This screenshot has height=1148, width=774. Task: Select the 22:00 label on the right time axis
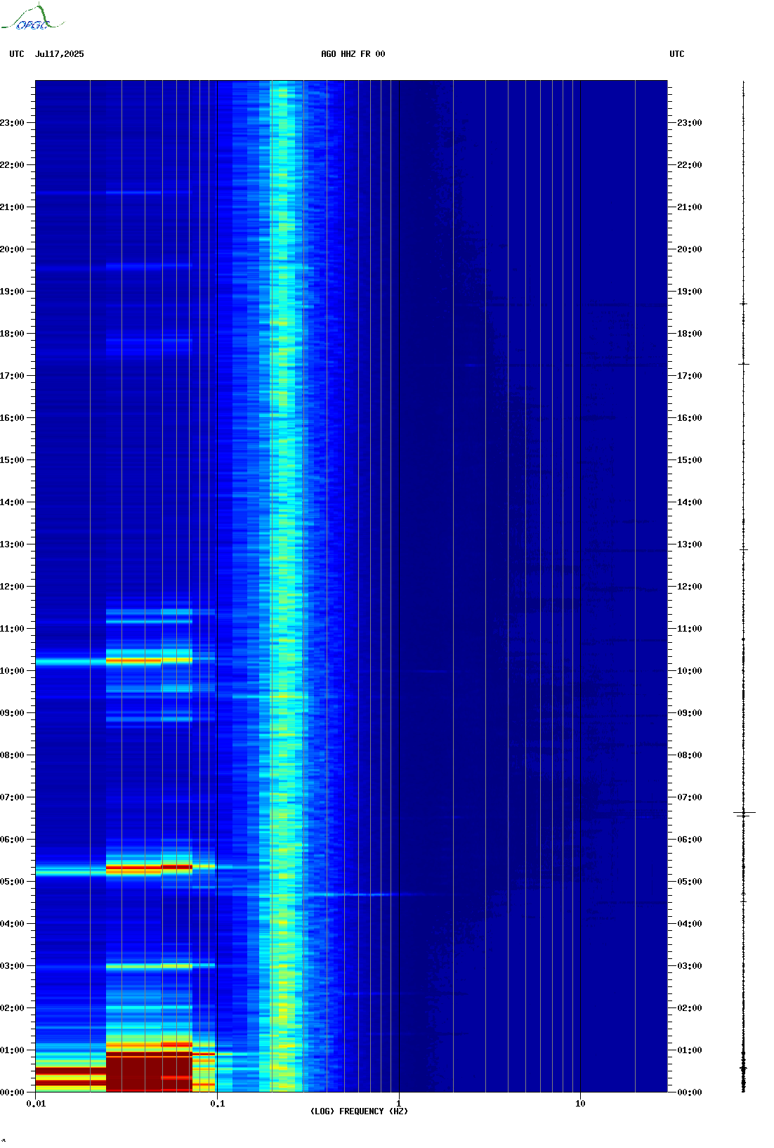click(x=690, y=165)
